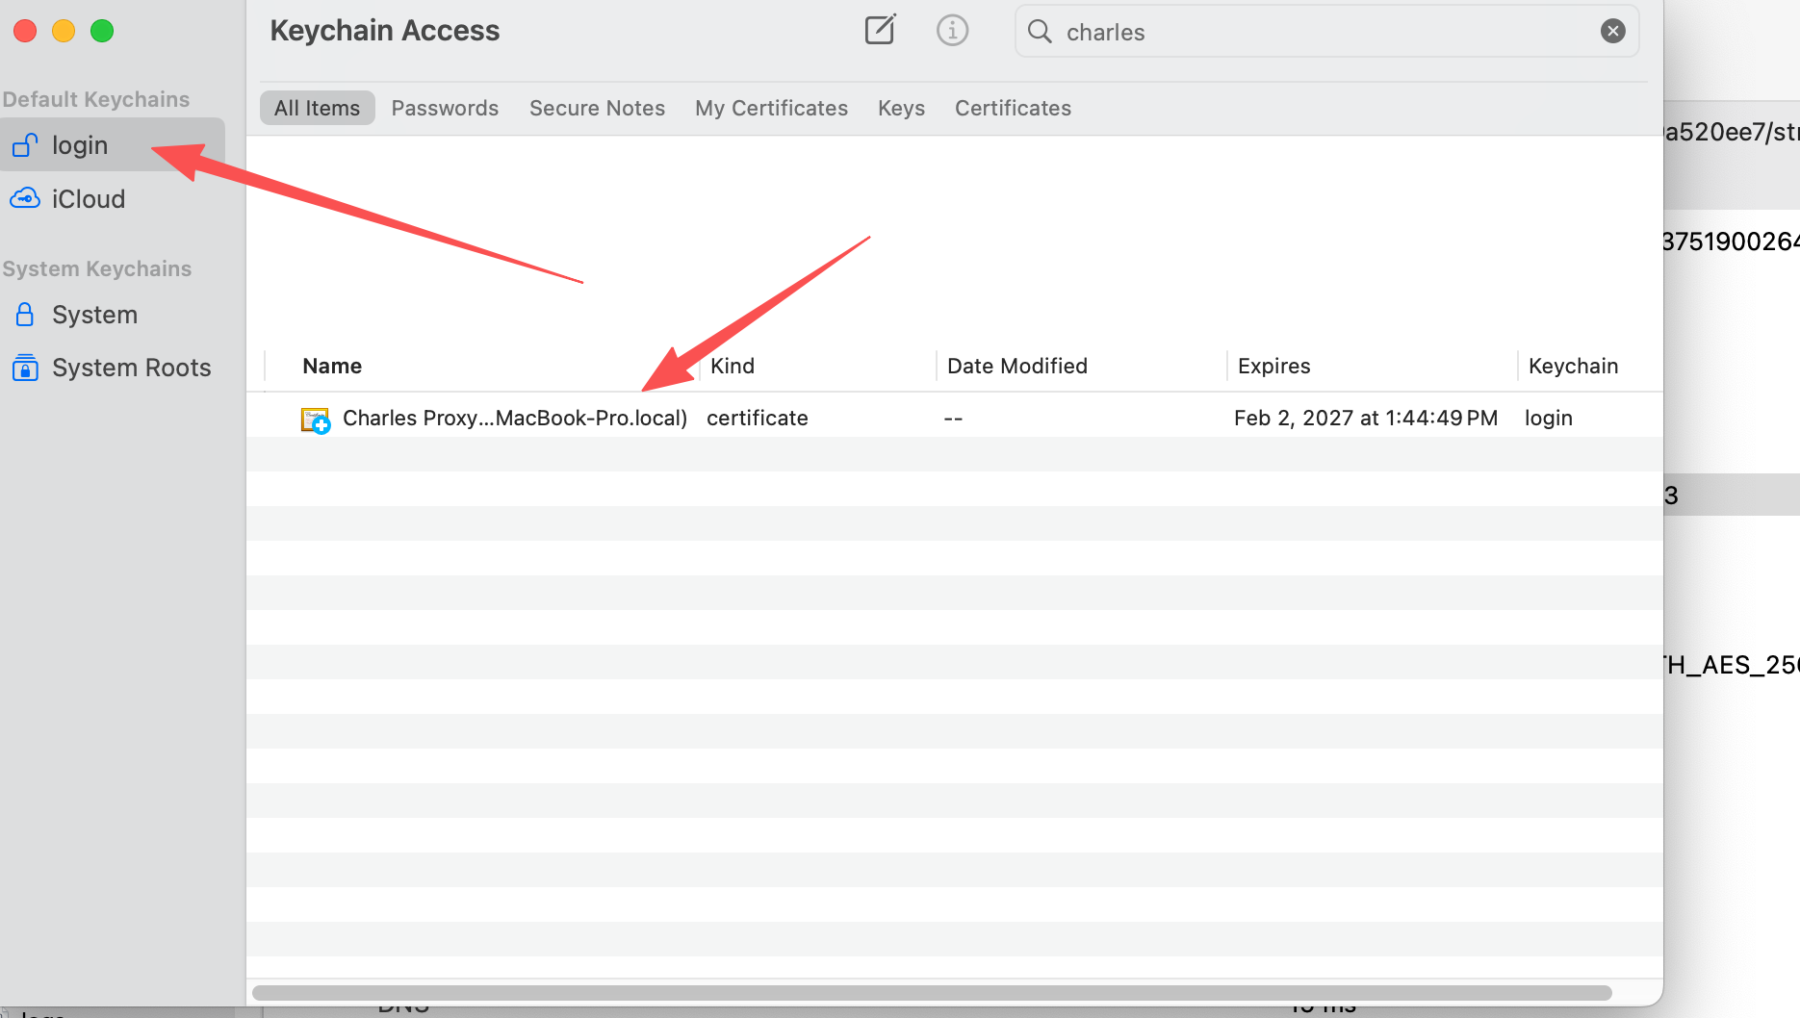Sort by the Name column header

pos(332,366)
